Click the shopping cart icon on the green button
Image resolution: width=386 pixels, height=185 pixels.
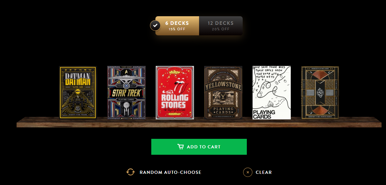(181, 147)
